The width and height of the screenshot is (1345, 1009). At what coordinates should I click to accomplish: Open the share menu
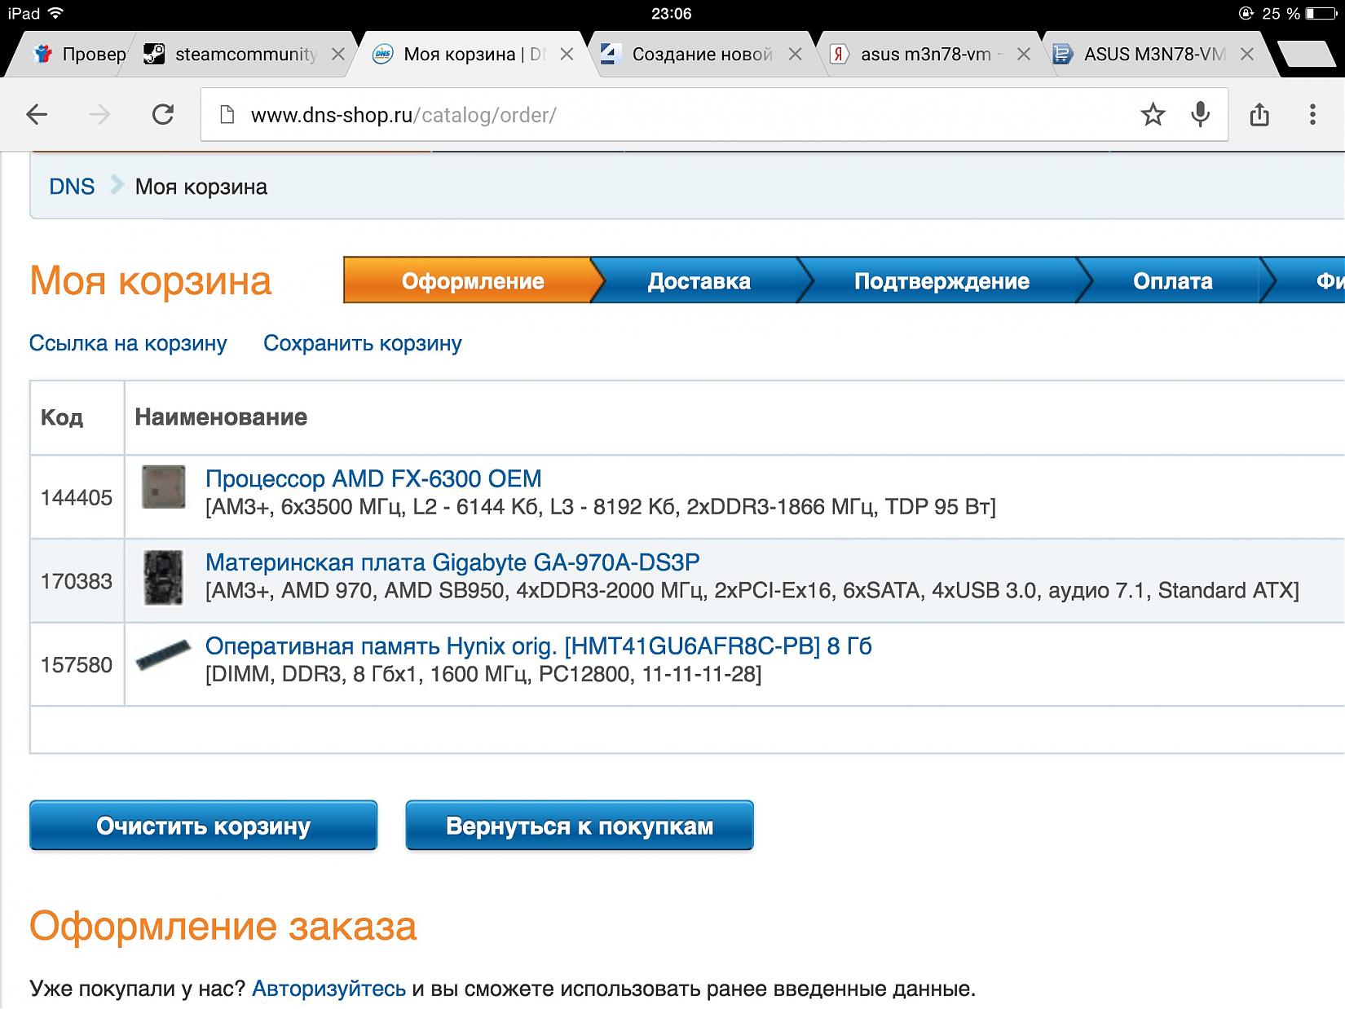click(1259, 115)
